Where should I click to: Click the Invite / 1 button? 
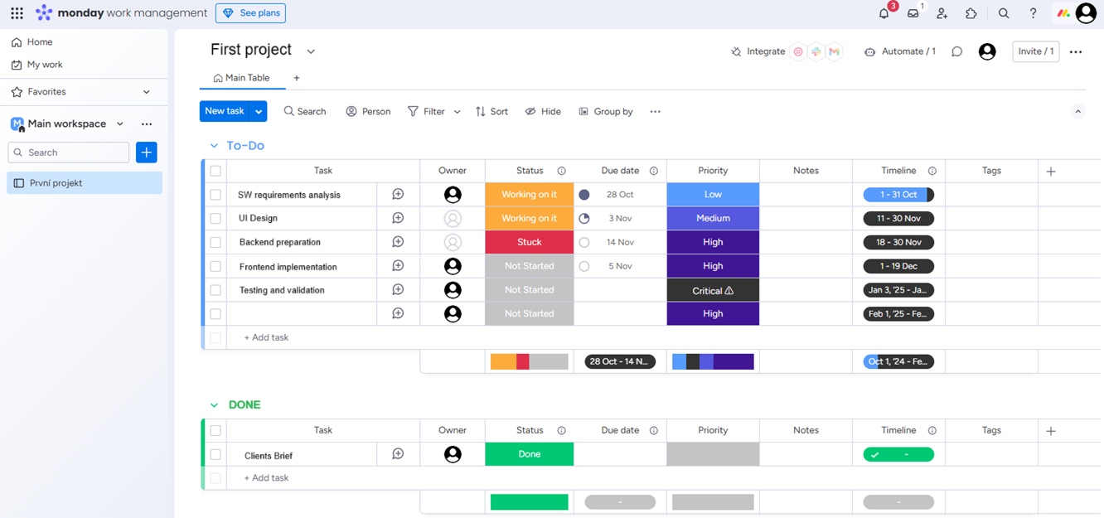click(x=1035, y=51)
